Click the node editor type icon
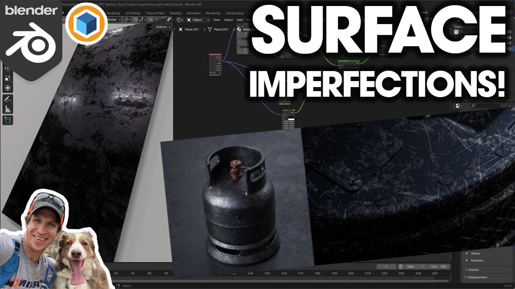Screen dimensions: 515x289 pos(180,20)
